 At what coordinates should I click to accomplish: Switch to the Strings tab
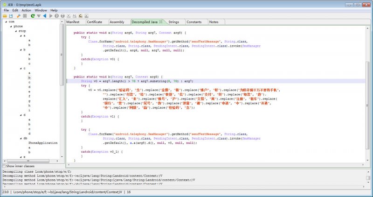pos(173,22)
